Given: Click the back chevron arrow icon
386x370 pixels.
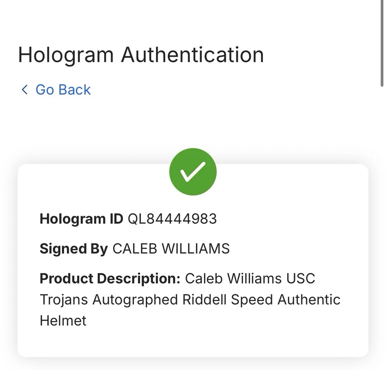Looking at the screenshot, I should pos(25,90).
